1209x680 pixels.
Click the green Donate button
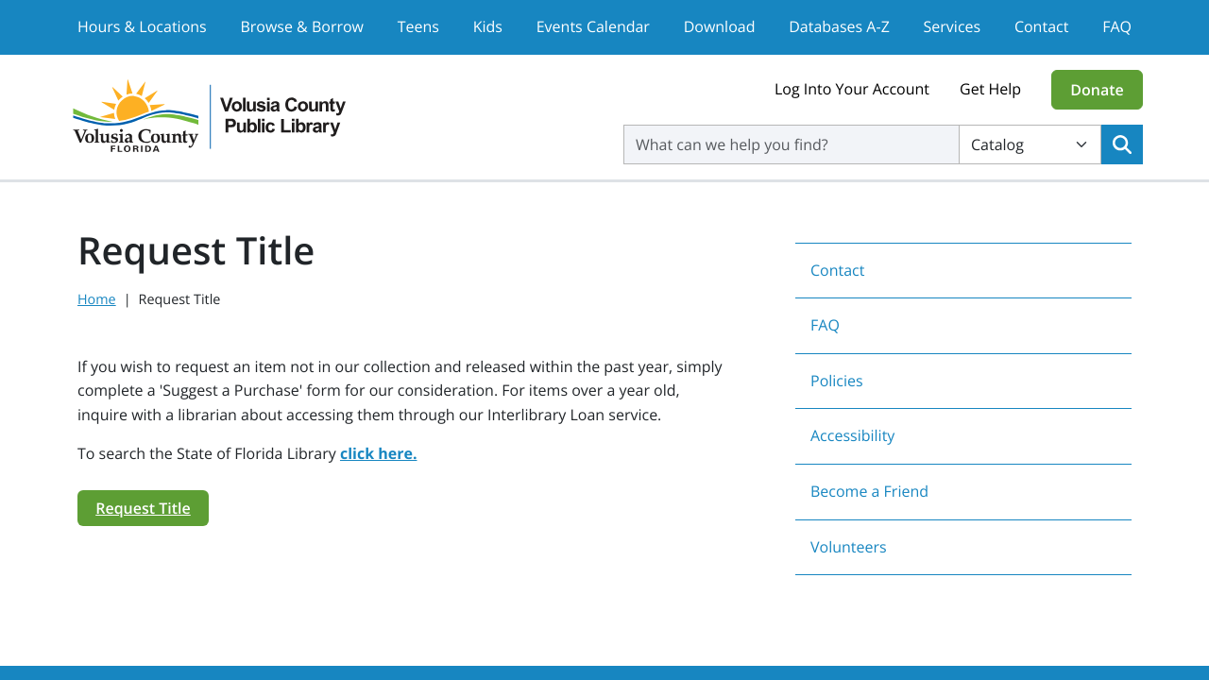tap(1097, 89)
